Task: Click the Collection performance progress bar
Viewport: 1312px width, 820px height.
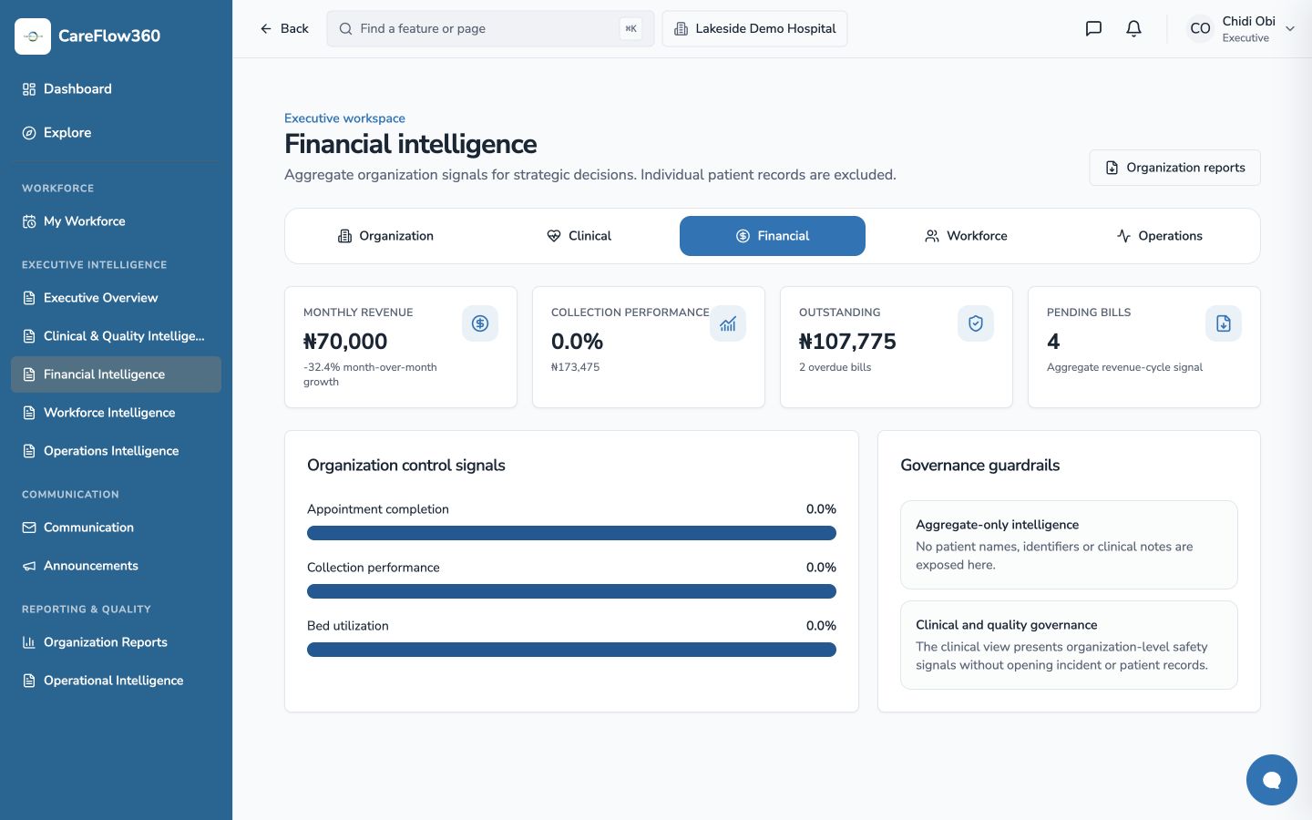Action: tap(571, 591)
